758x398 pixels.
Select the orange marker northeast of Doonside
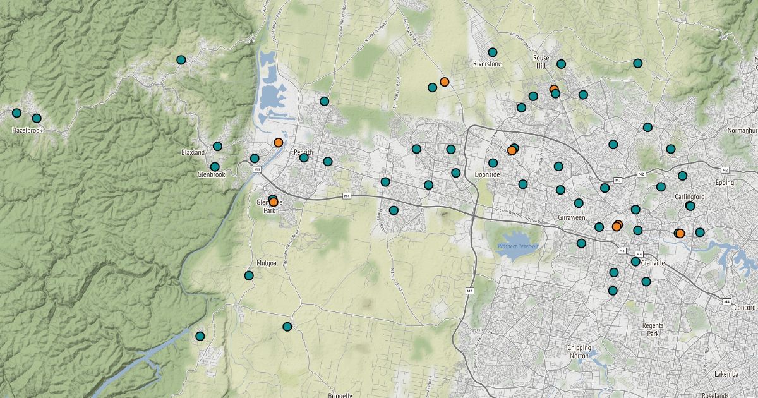[x=512, y=150]
